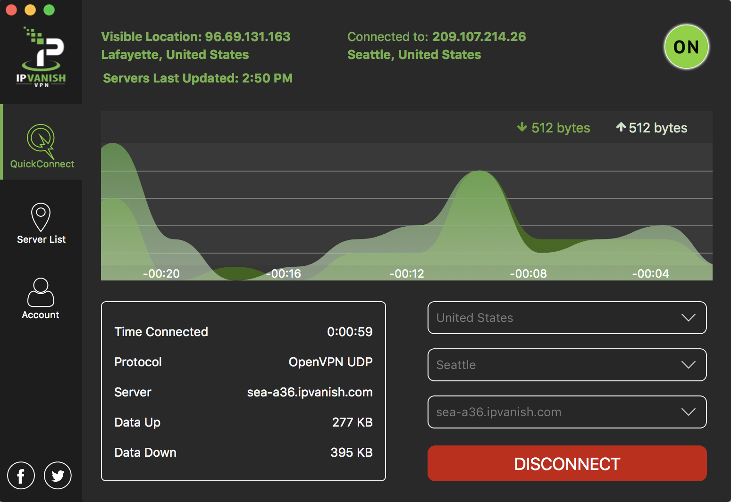731x502 pixels.
Task: Click the Data Down label
Action: coord(145,453)
